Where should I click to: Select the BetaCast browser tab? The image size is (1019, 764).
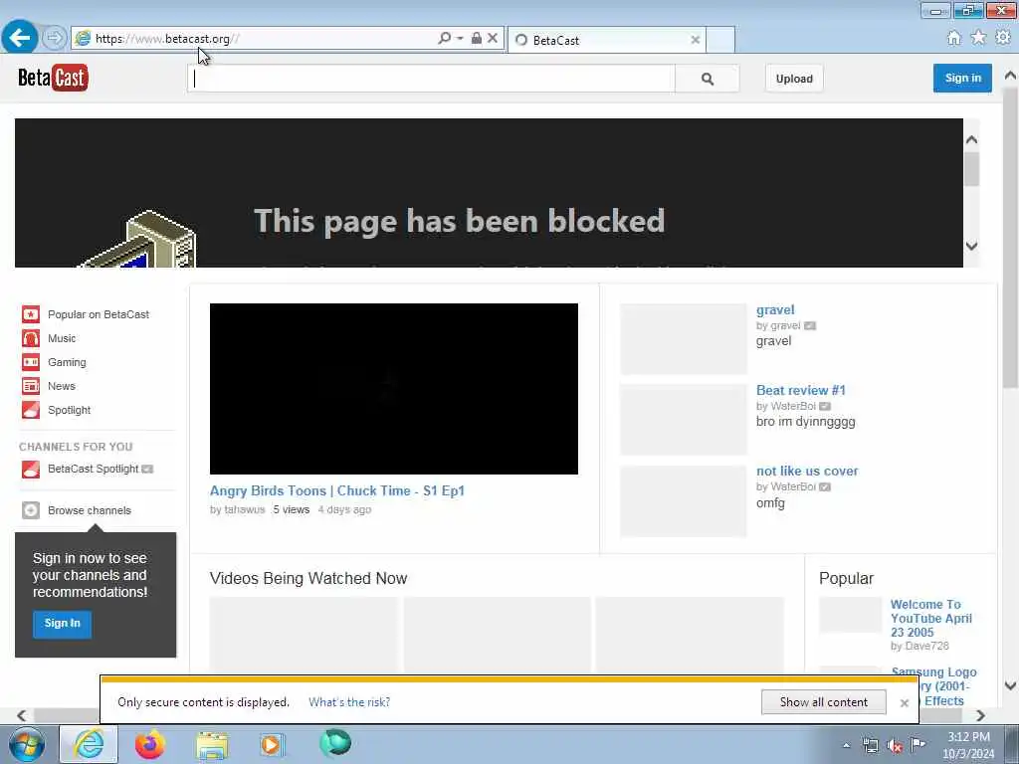606,40
